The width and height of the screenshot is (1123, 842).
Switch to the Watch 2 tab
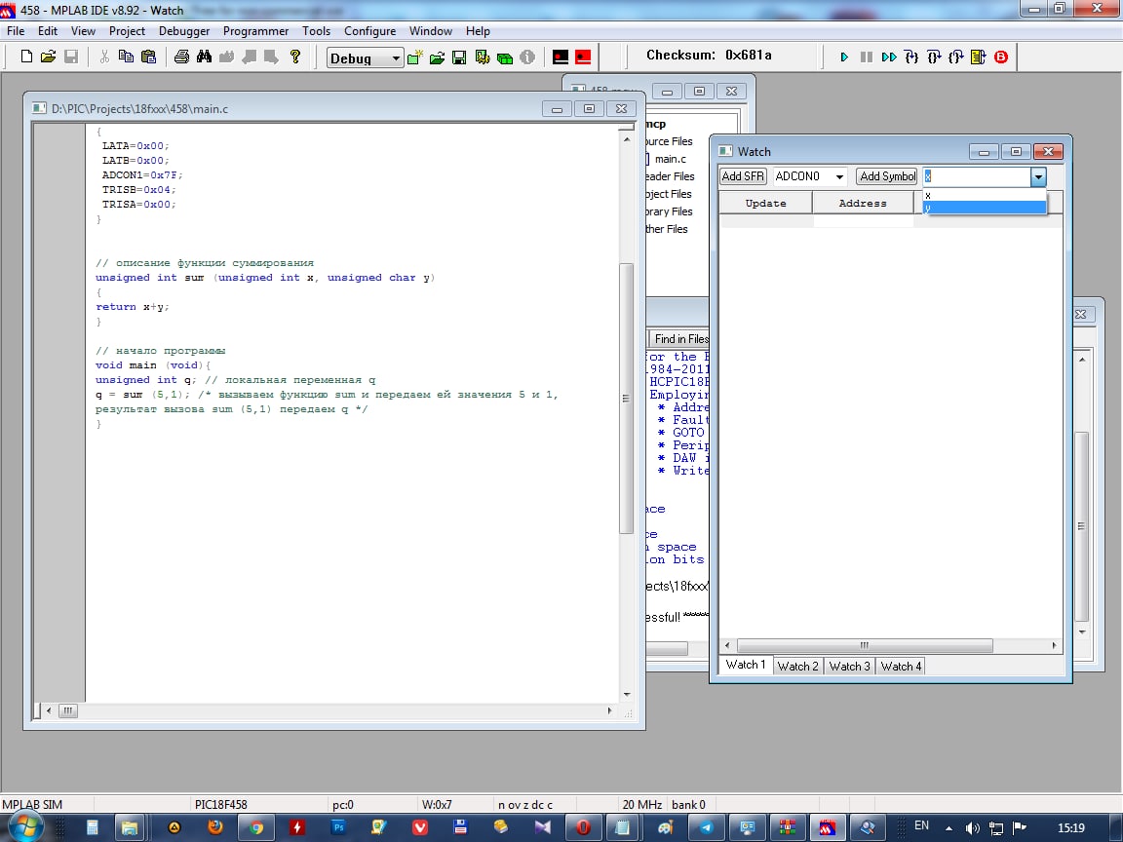(797, 666)
